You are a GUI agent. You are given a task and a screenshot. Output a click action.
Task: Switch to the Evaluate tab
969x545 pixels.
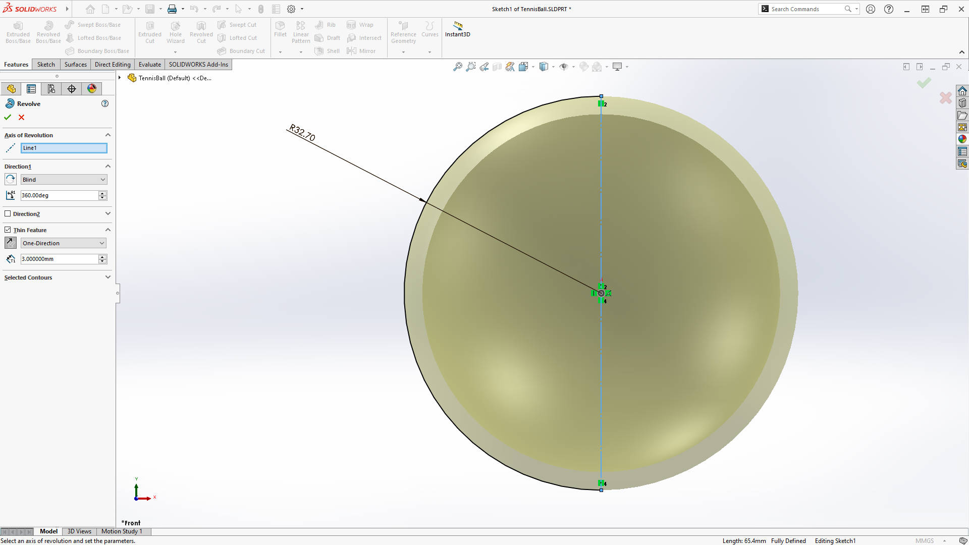tap(150, 65)
